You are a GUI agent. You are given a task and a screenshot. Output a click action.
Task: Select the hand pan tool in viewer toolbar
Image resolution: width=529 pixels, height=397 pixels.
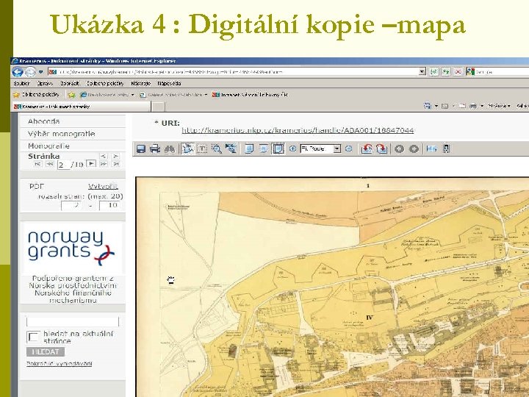coord(187,149)
